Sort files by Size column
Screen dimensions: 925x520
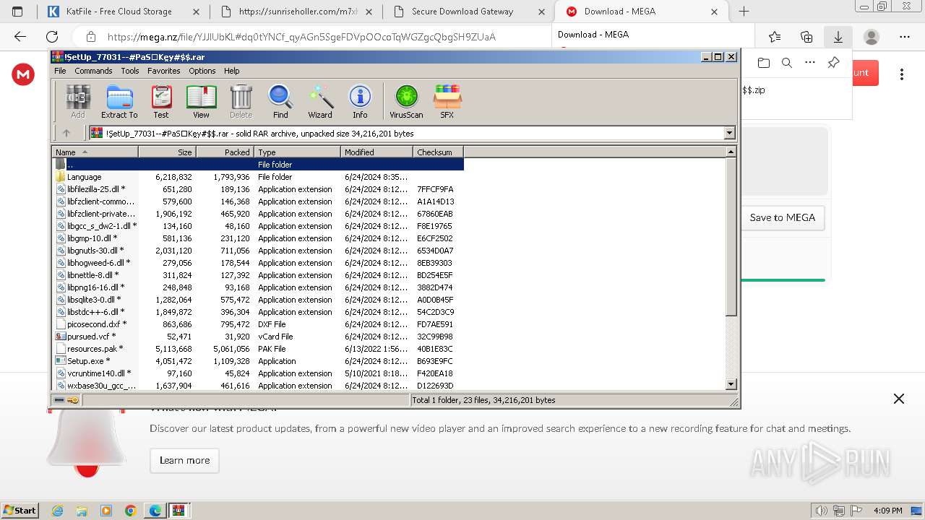167,152
